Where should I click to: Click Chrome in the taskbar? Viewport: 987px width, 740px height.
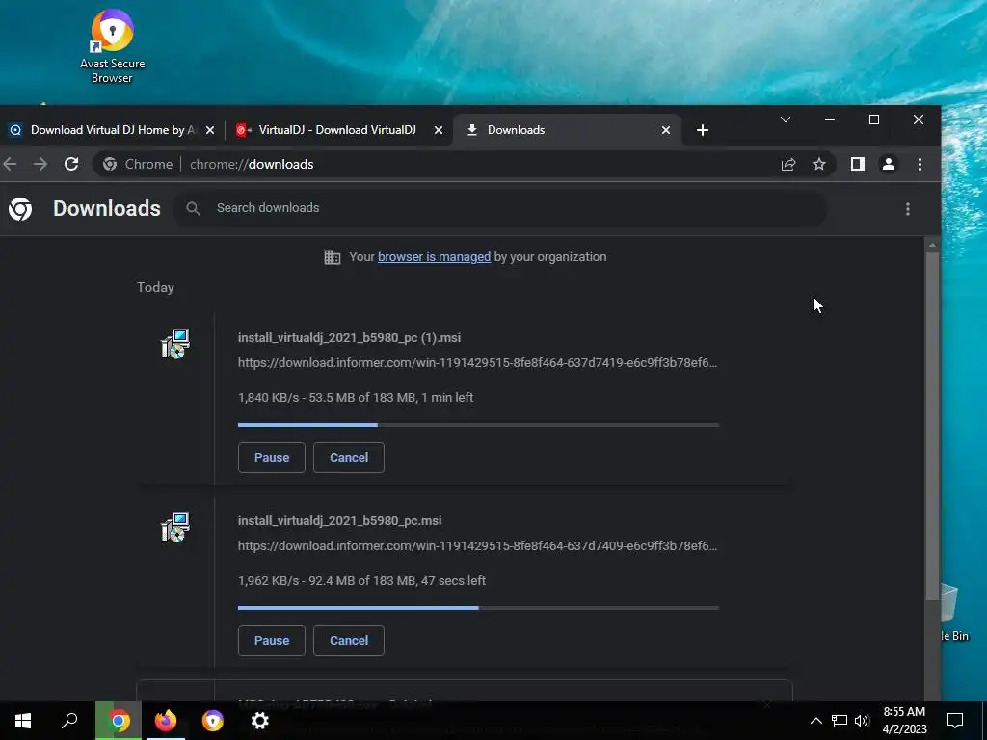pyautogui.click(x=119, y=721)
